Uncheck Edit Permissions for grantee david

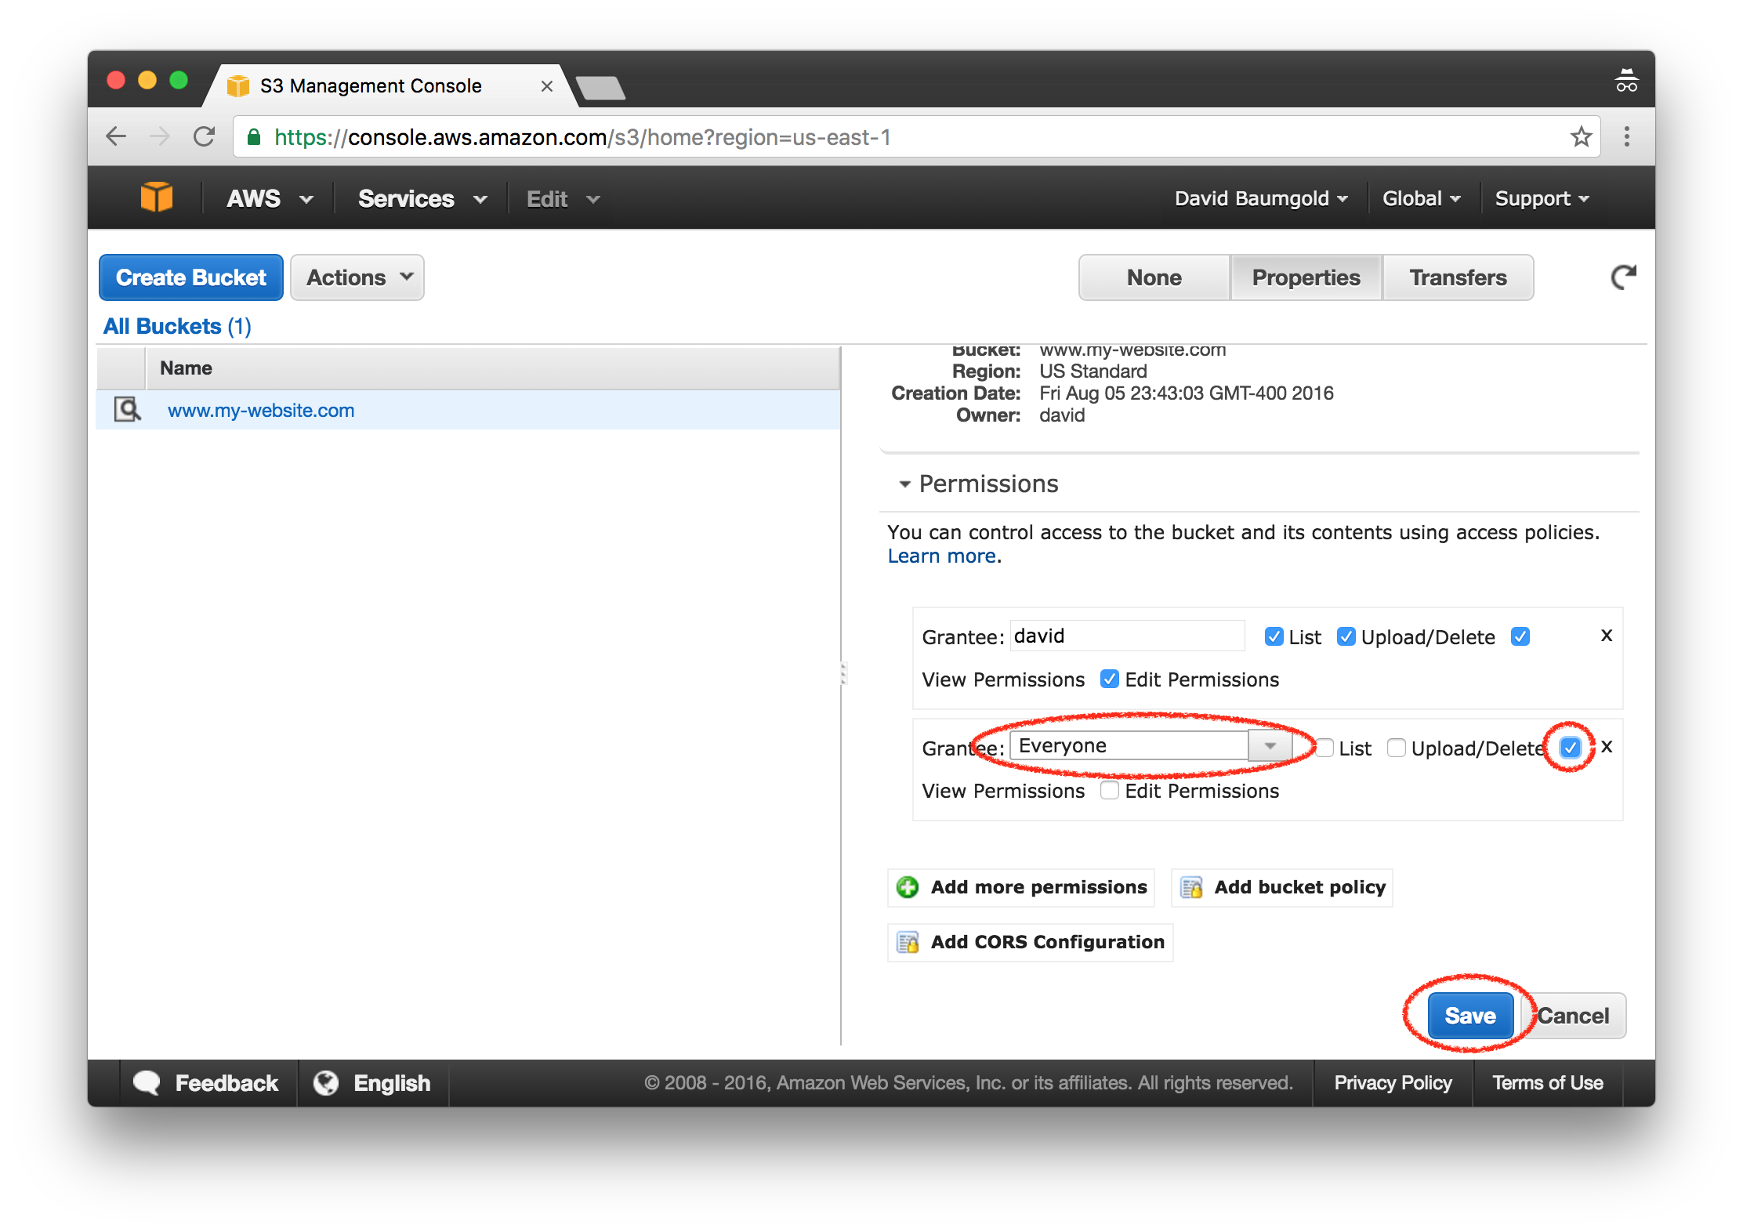point(1109,679)
